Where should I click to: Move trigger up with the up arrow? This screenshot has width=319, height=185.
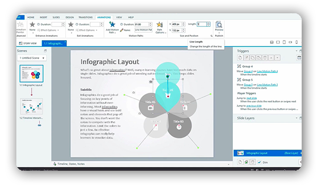point(271,58)
